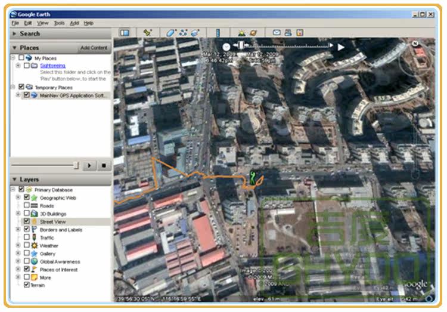This screenshot has height=312, width=447.
Task: Click the time slider range handle
Action: coord(241,45)
